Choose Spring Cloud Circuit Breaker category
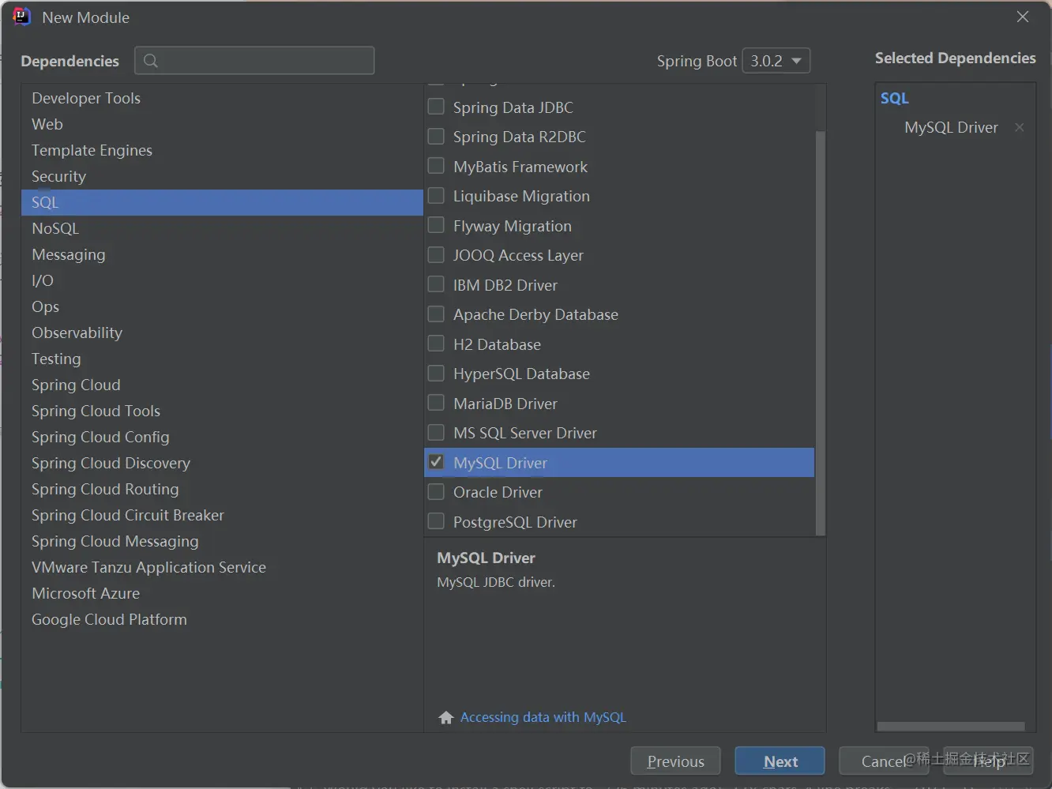1052x789 pixels. click(x=222, y=515)
